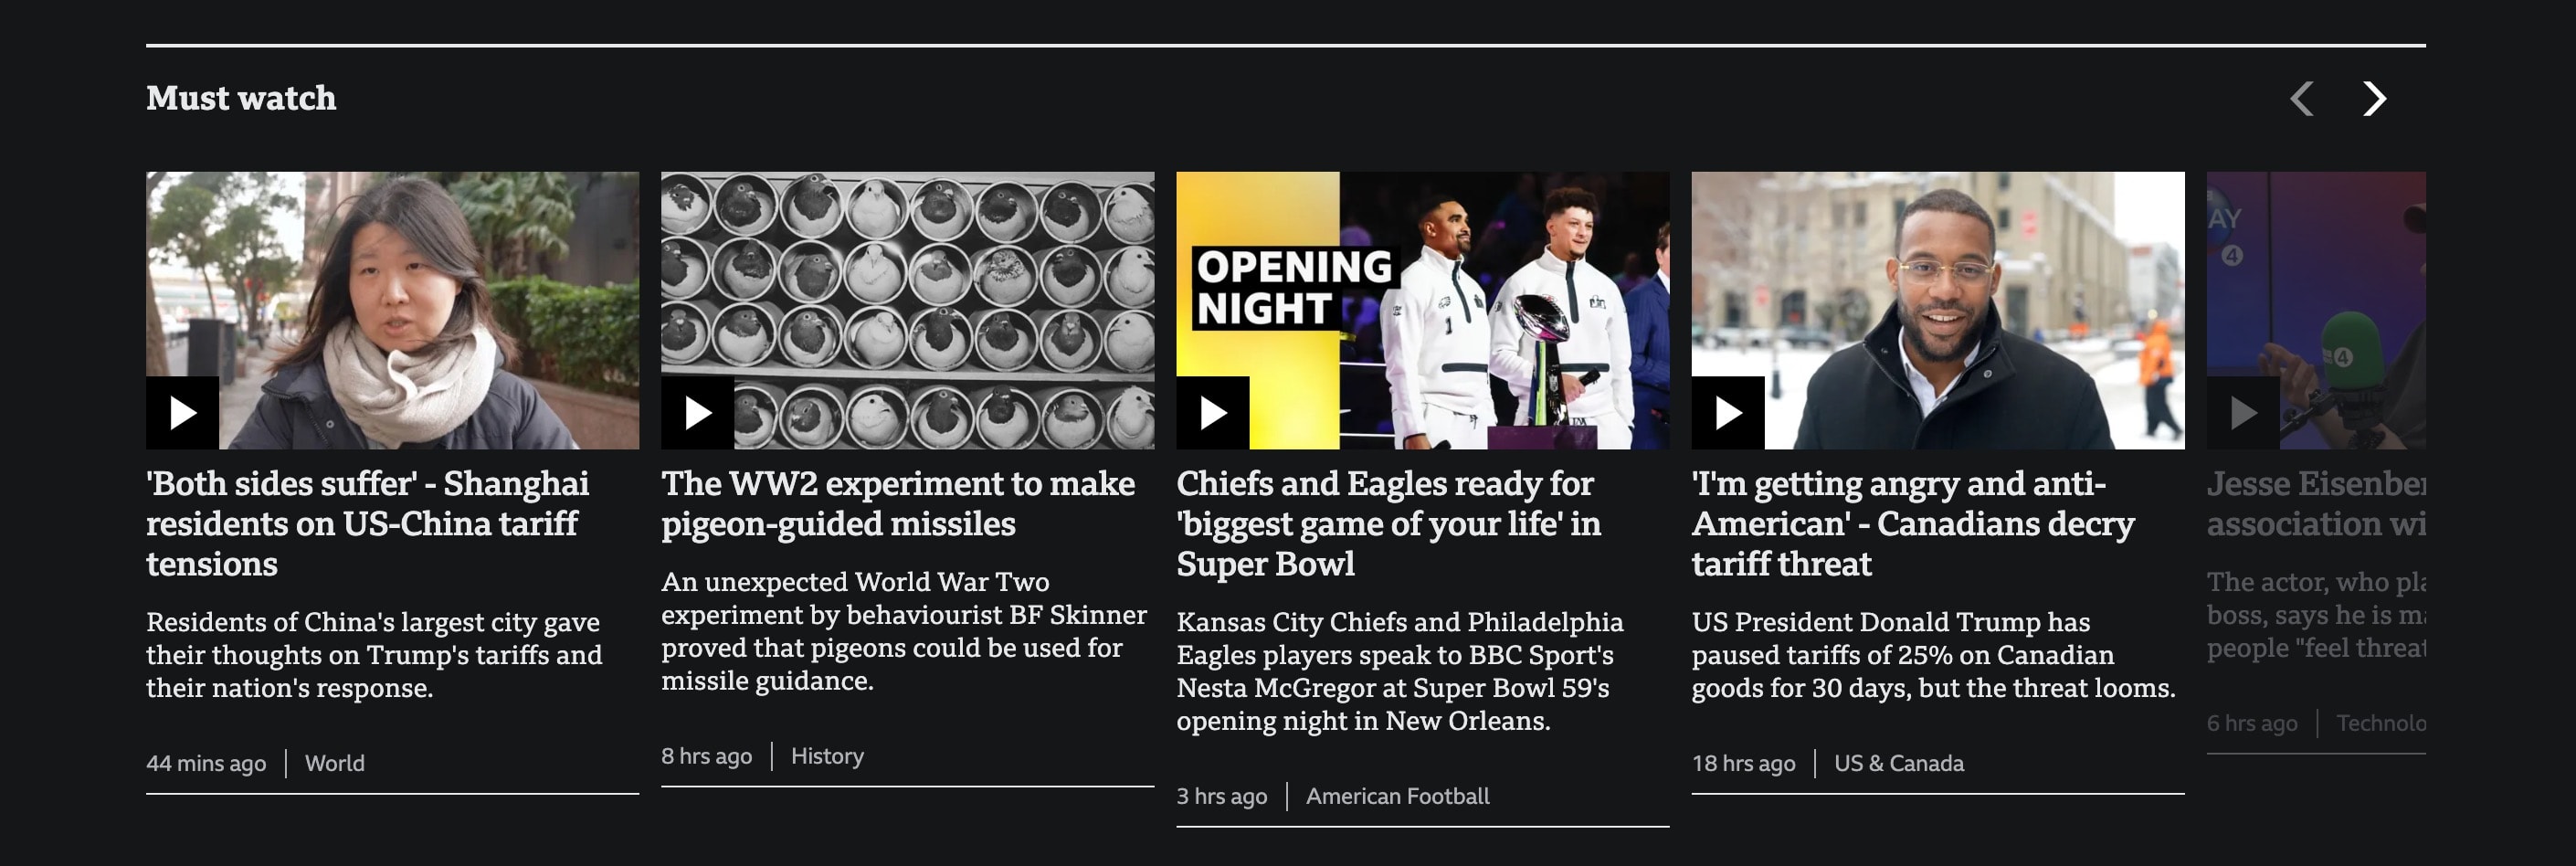Select the US & Canada category
Image resolution: width=2576 pixels, height=866 pixels.
[x=1898, y=763]
